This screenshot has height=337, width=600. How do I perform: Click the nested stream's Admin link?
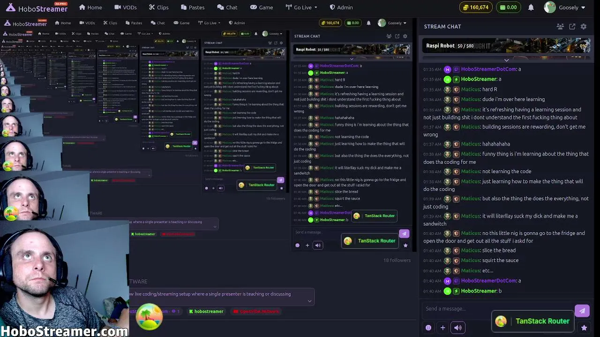coord(237,23)
